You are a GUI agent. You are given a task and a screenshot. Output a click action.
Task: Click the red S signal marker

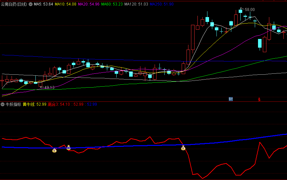tap(259, 99)
